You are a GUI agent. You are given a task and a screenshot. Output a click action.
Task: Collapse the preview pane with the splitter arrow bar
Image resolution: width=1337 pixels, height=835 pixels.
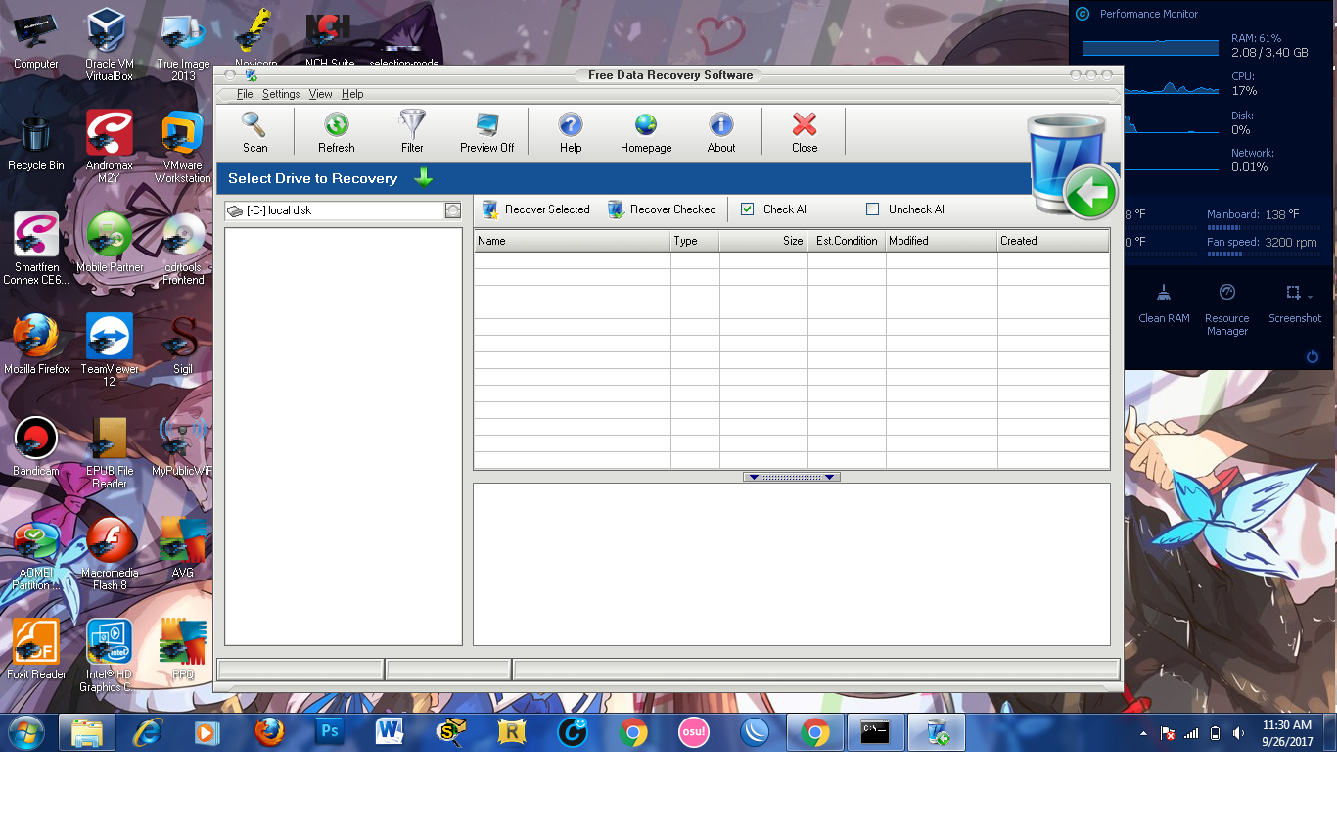point(792,477)
